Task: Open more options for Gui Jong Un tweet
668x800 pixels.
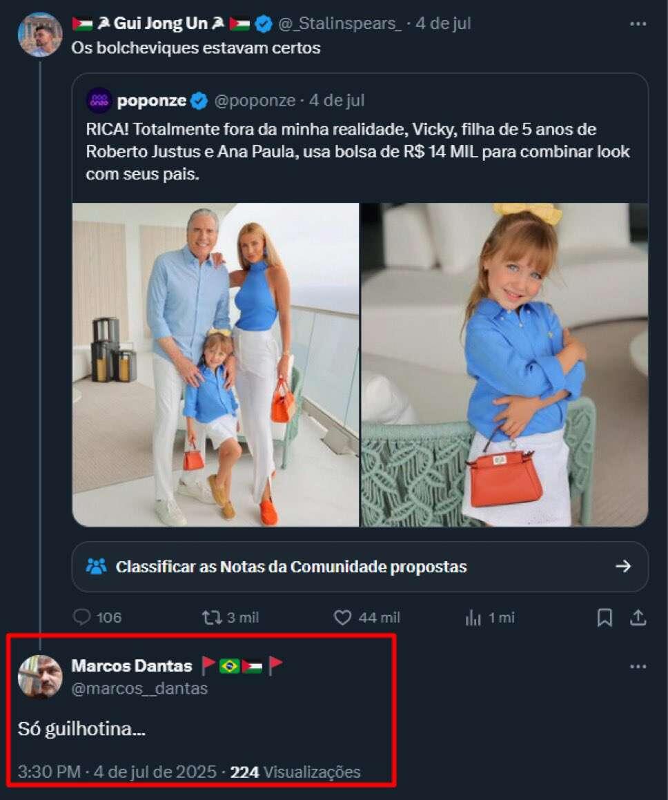Action: 638,23
